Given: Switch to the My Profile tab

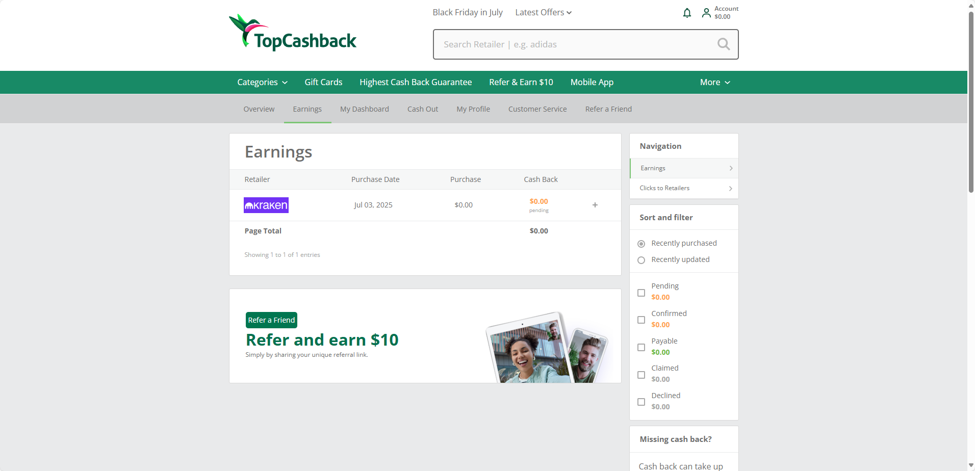Looking at the screenshot, I should [x=473, y=109].
